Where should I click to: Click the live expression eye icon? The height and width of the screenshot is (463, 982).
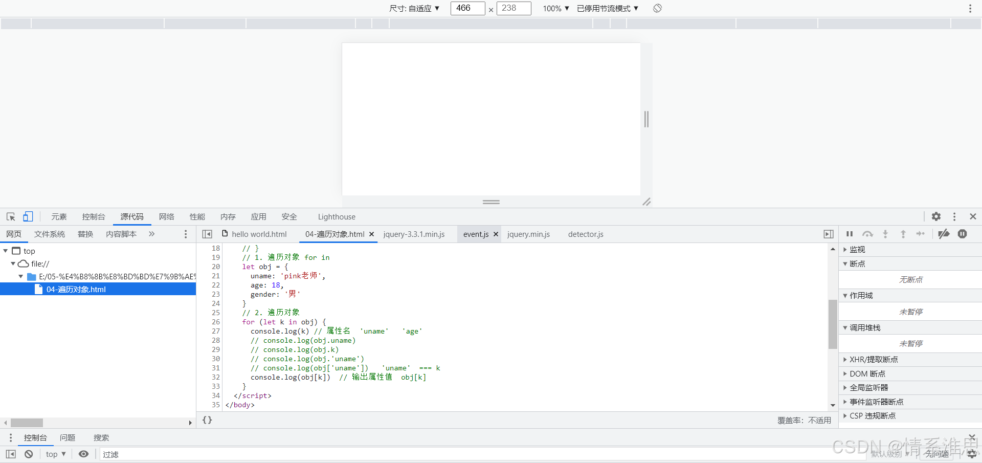tap(83, 454)
